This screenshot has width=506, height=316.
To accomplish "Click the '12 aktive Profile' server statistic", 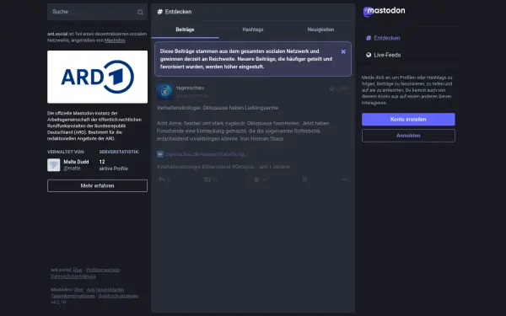I will click(114, 165).
